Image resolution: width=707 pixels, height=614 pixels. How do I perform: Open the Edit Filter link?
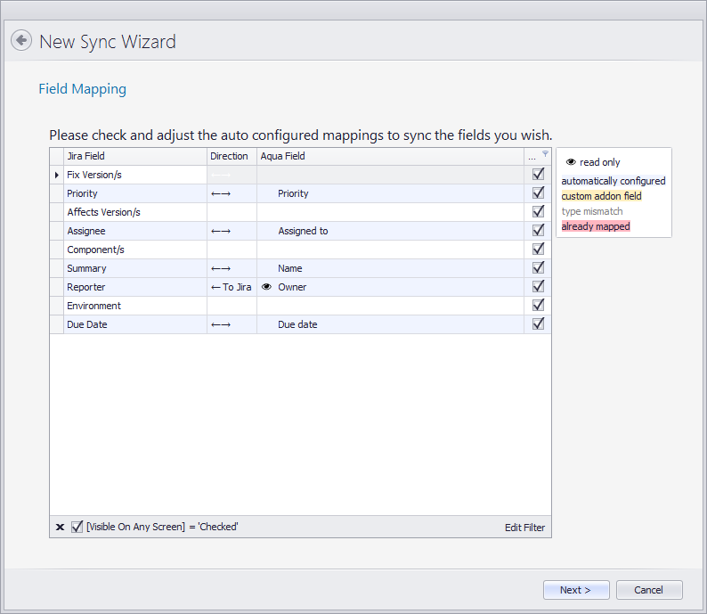point(524,528)
